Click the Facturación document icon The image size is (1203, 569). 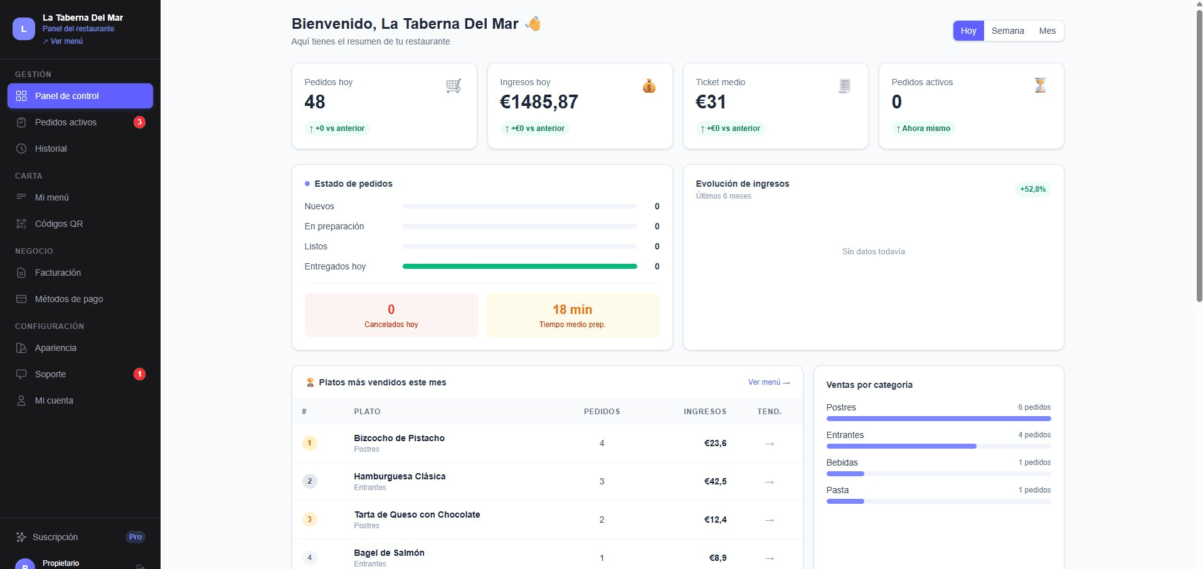pos(21,273)
